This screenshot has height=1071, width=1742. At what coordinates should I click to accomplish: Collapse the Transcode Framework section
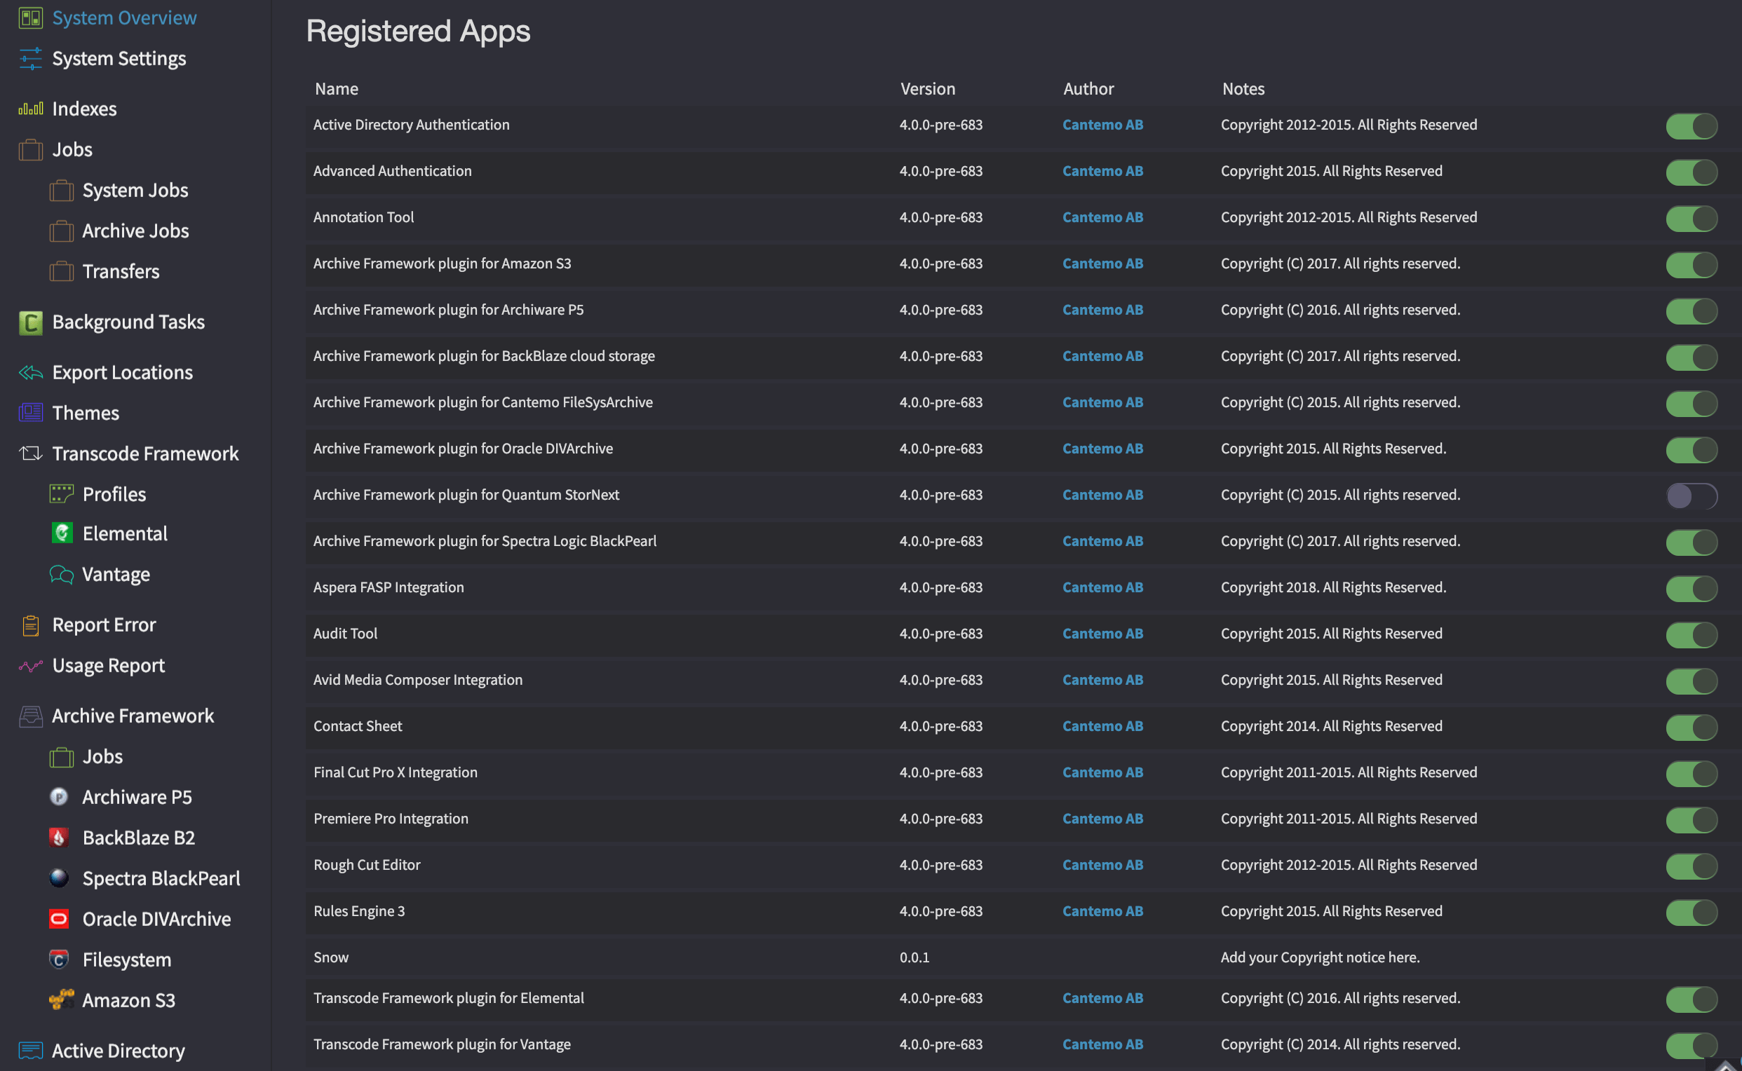coord(145,454)
